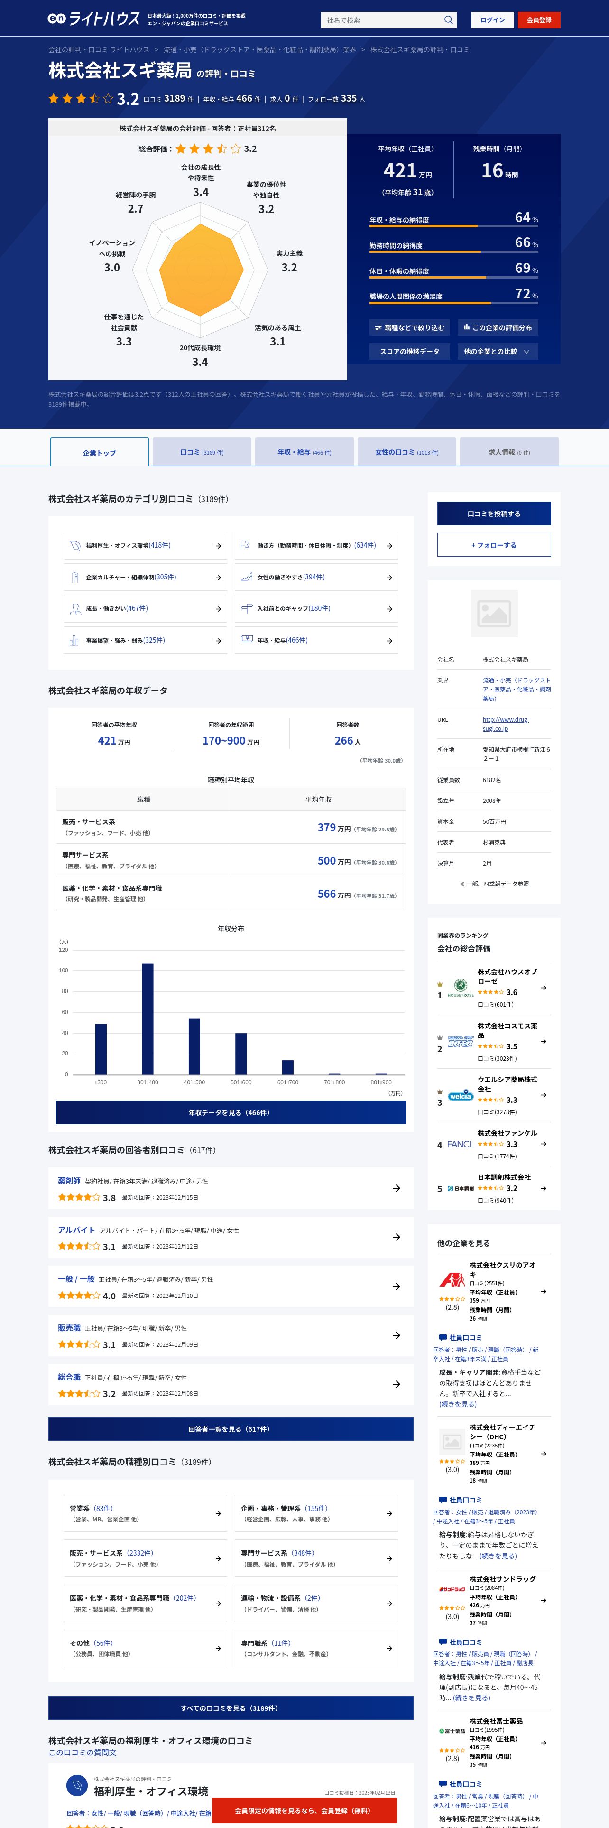Click the 年収・給与の納得度 64% progress bar
Screen dimensions: 609x1828
(x=454, y=226)
